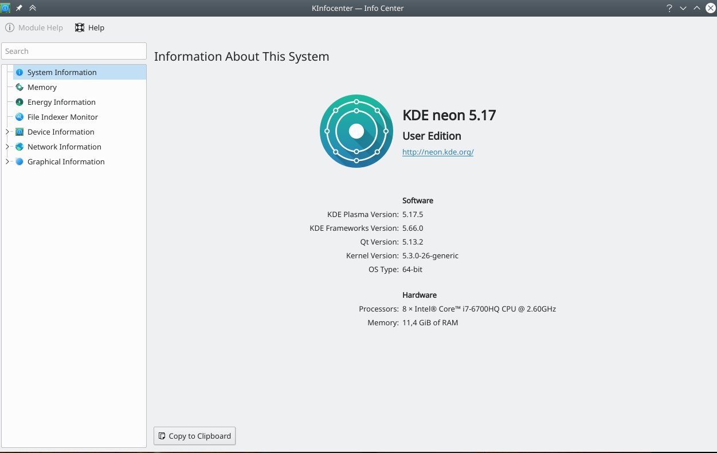Open the neon.kde.org link
The image size is (717, 453).
click(x=438, y=152)
